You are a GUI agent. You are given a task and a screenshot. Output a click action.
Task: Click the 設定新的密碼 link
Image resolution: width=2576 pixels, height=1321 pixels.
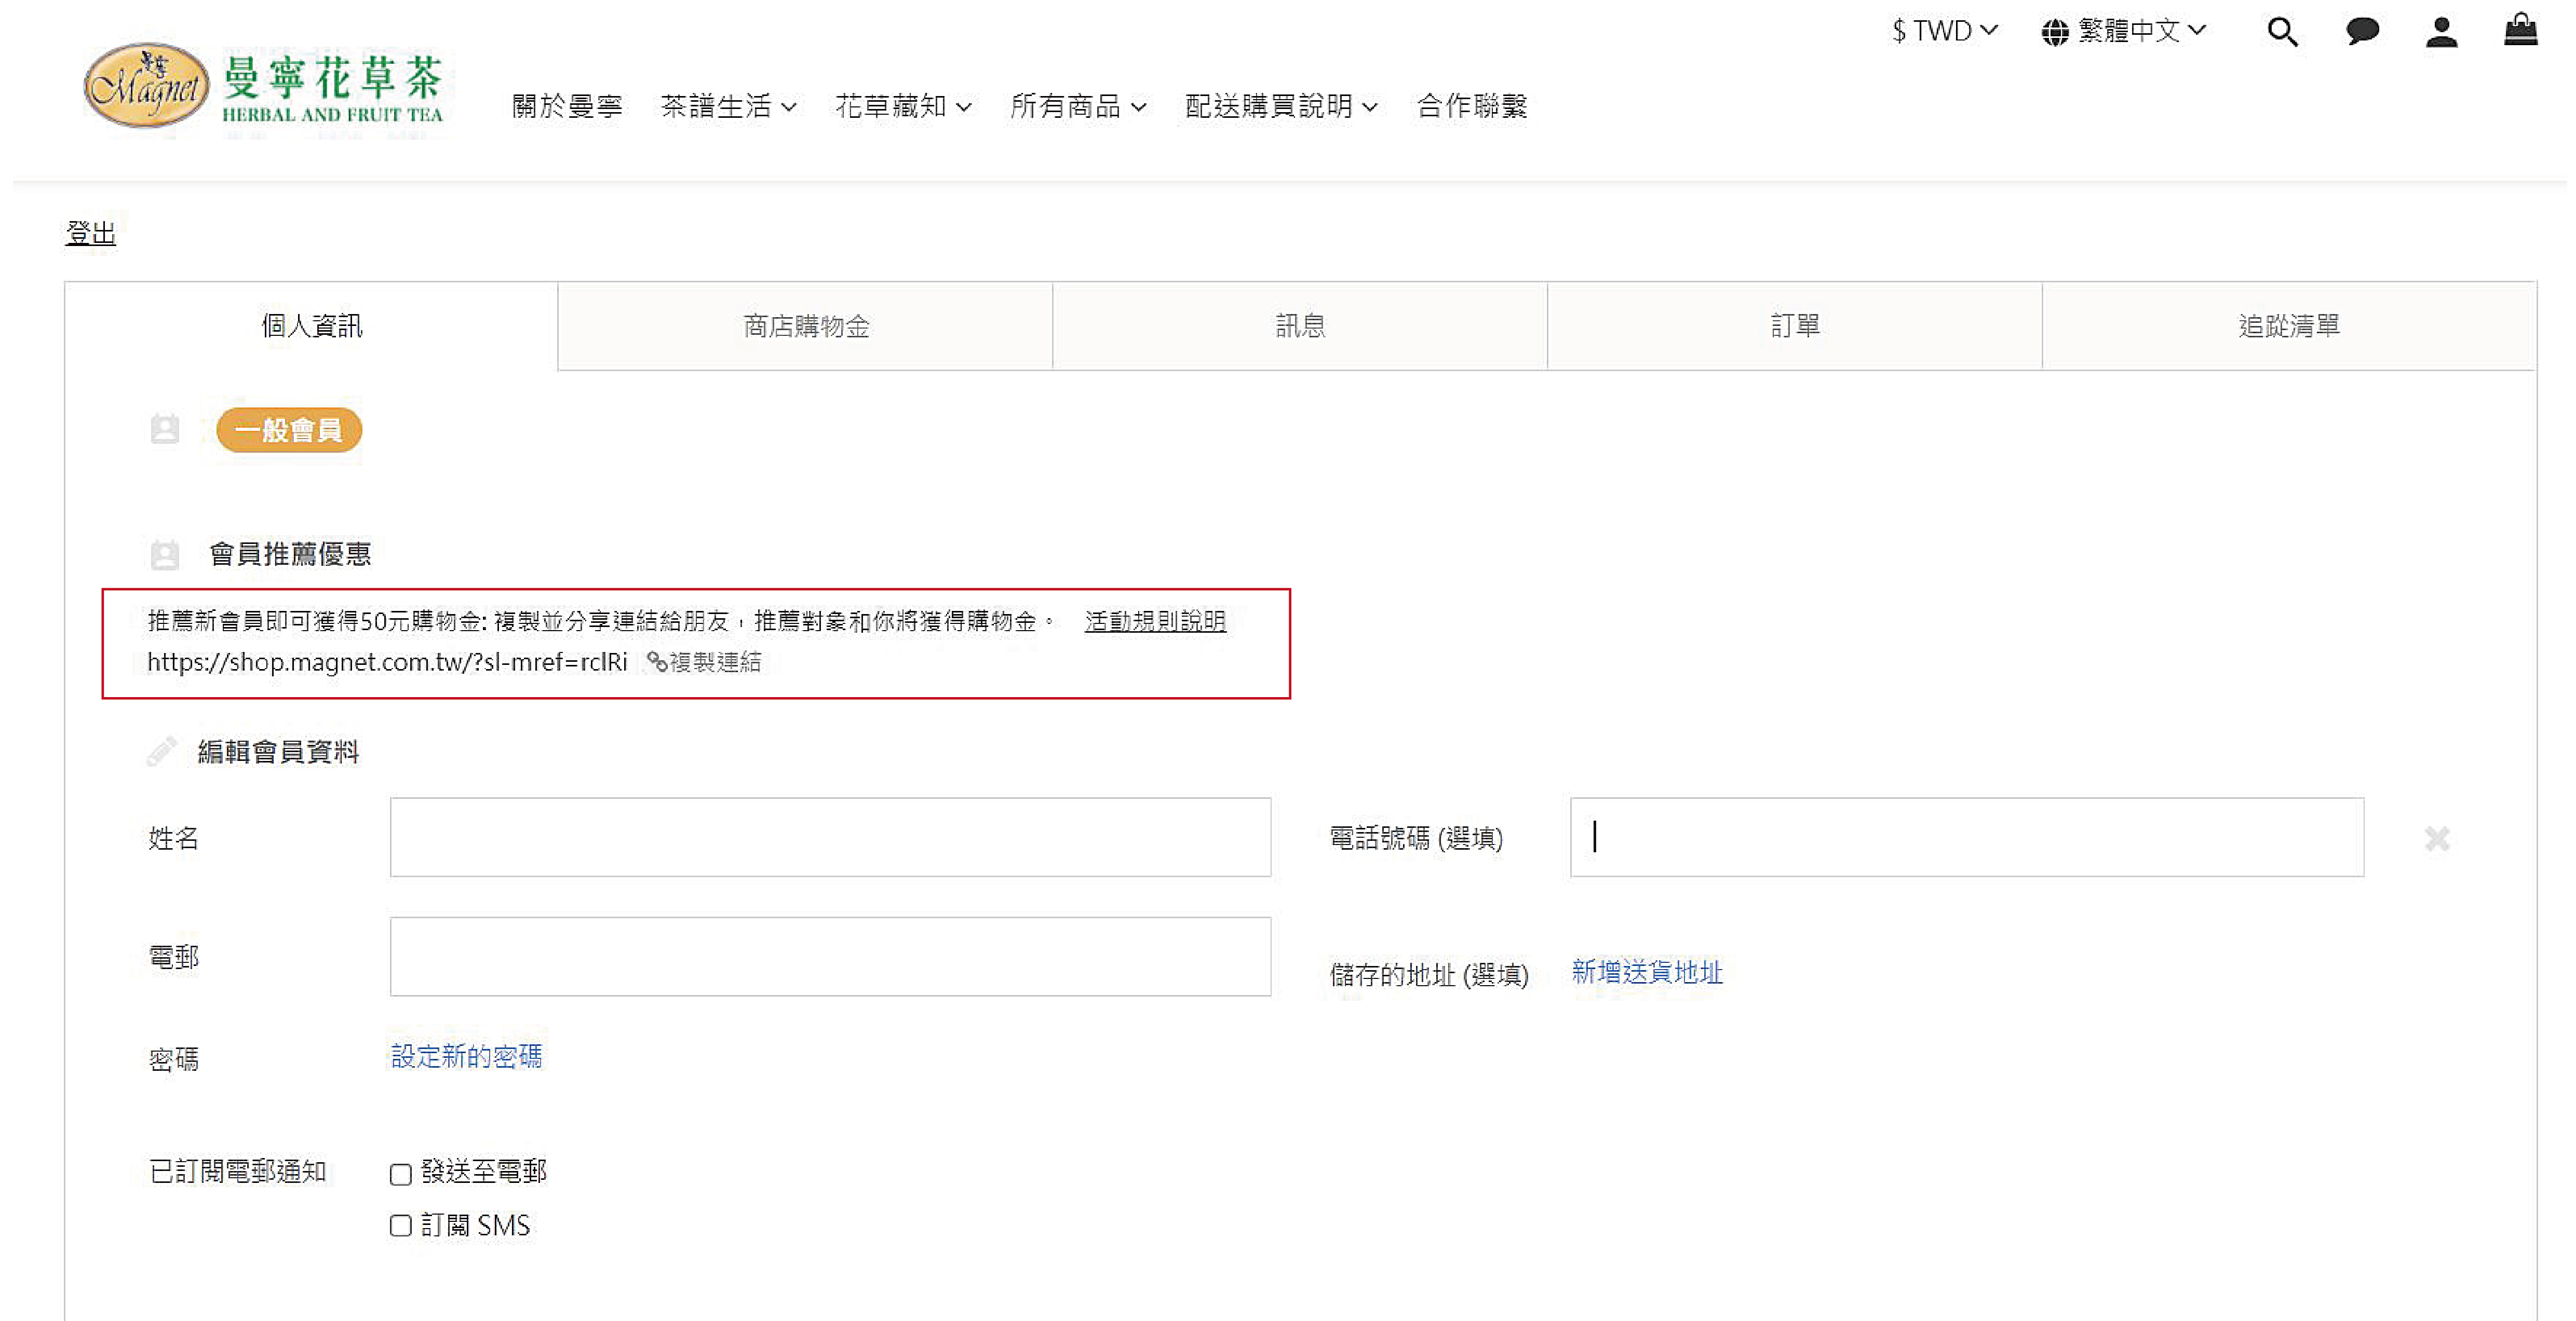point(466,1056)
